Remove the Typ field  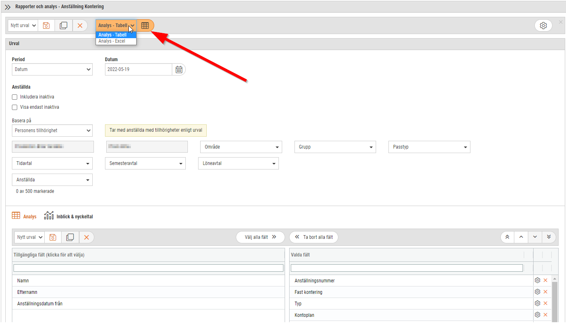coord(545,303)
